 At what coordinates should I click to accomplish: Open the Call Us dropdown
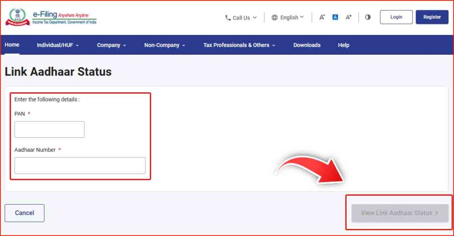point(241,18)
